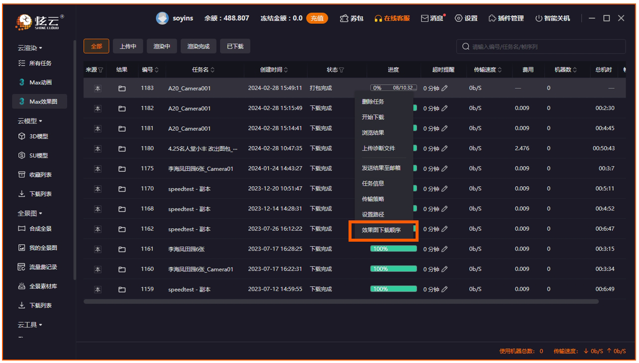639x363 pixels.
Task: Switch to the 渲染完成 tab
Action: coord(198,47)
